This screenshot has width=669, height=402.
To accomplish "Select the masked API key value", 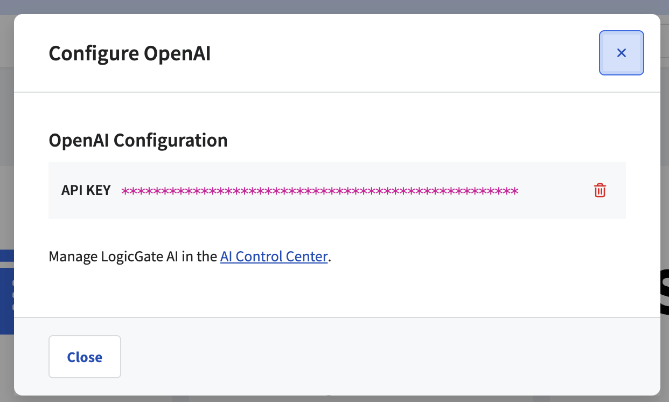I will tap(320, 191).
